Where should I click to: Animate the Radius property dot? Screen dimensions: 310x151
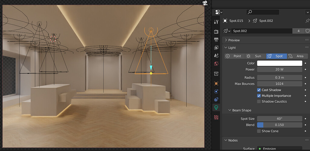305,77
